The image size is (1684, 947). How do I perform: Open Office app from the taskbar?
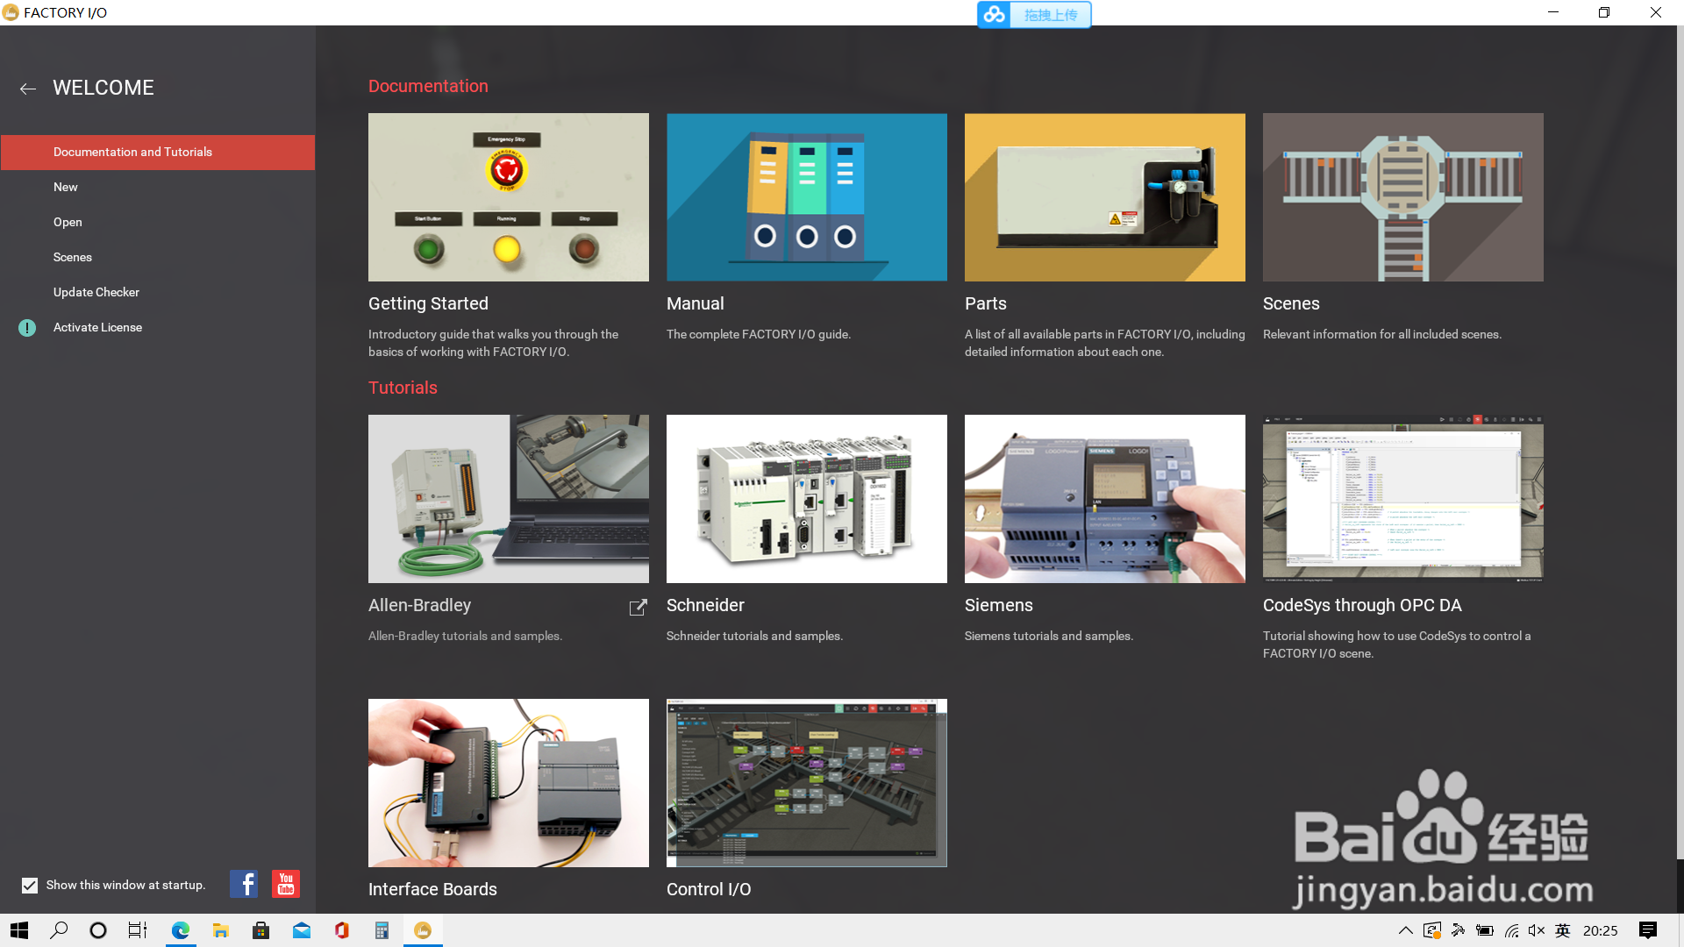342,930
